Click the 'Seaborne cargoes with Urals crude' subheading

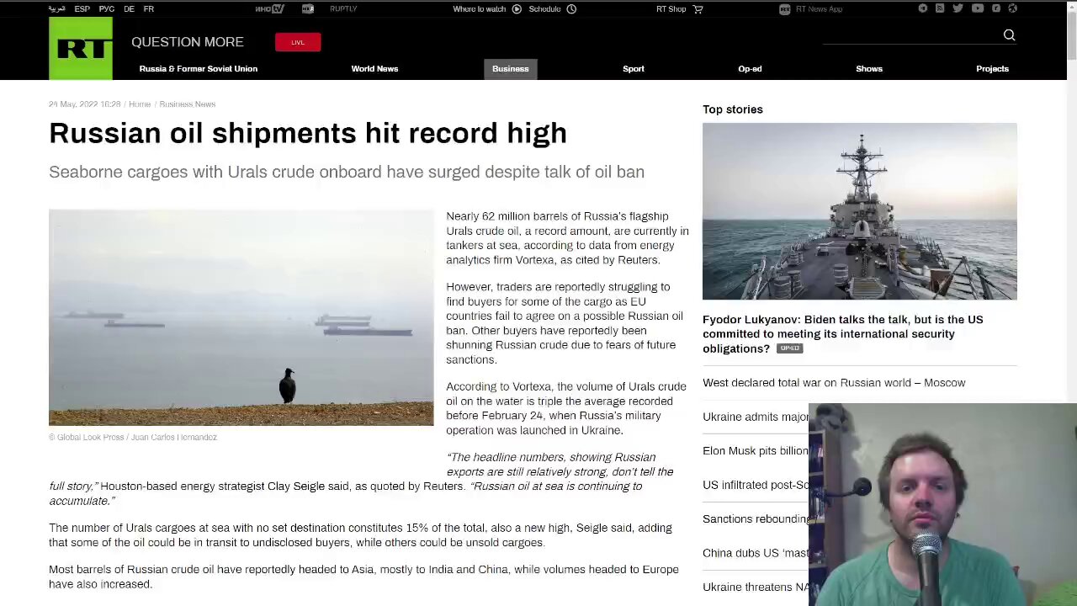(x=347, y=172)
